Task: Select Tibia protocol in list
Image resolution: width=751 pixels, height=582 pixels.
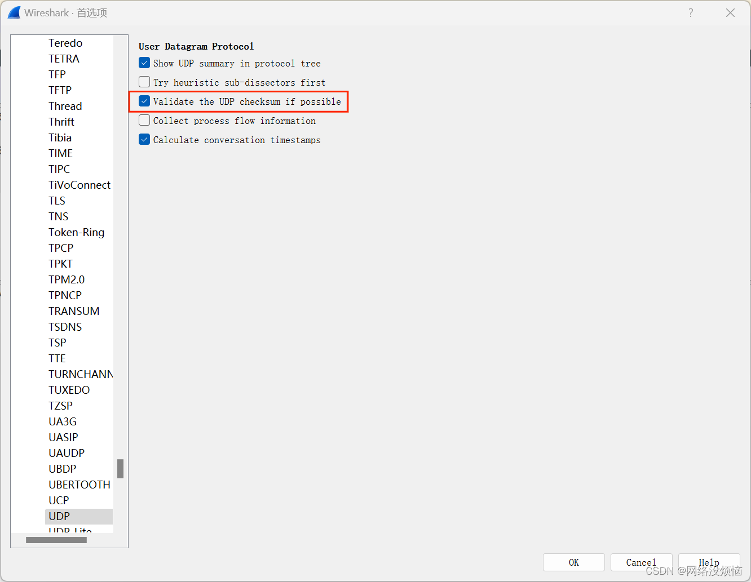Action: (60, 137)
